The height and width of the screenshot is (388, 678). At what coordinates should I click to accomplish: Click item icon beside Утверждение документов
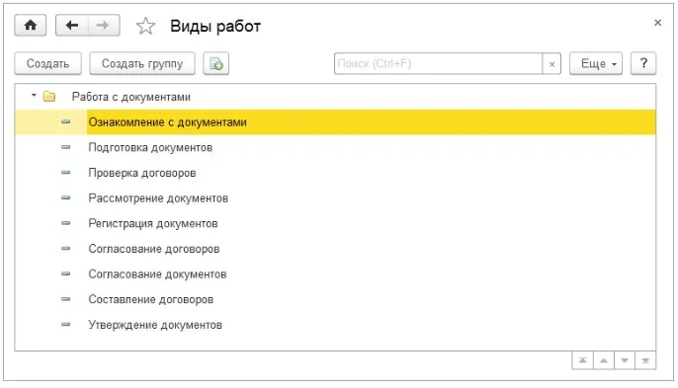coord(65,324)
